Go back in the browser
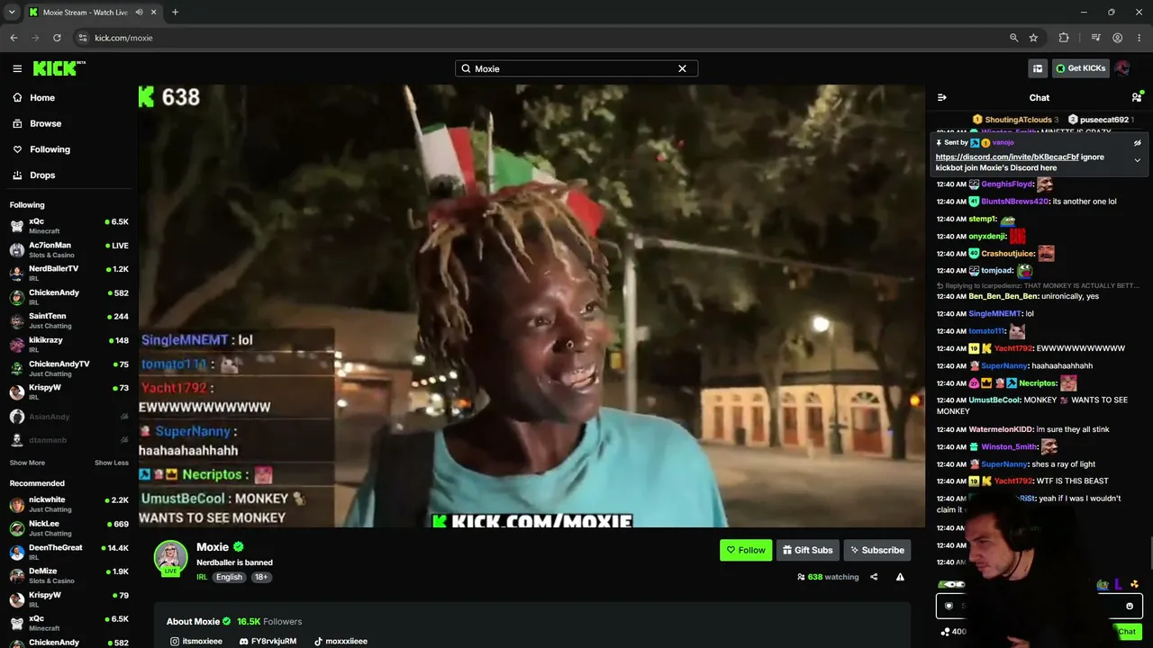 pos(14,38)
